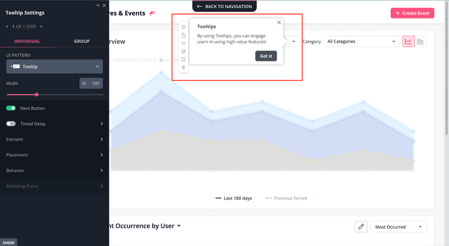Image resolution: width=449 pixels, height=246 pixels.
Task: Switch to bar chart view
Action: [420, 41]
